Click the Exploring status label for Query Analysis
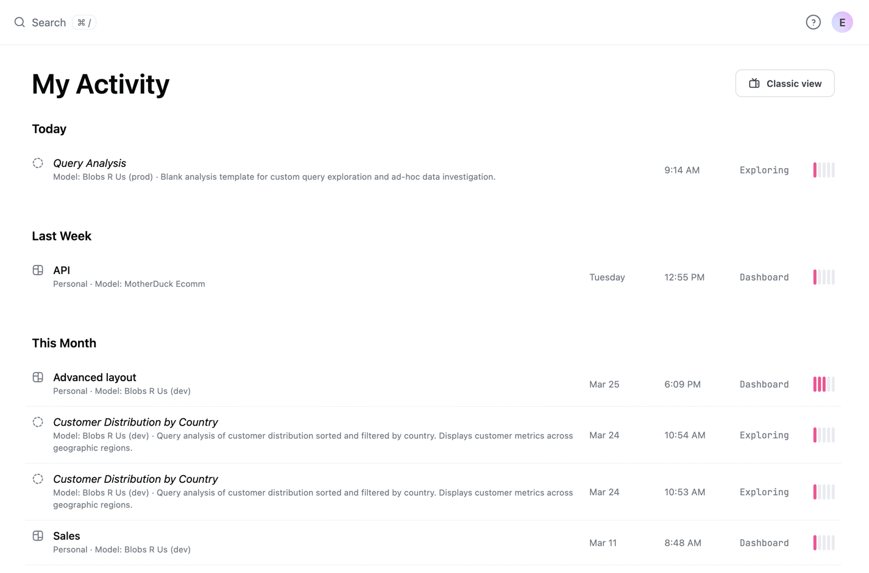Image resolution: width=869 pixels, height=573 pixels. point(764,170)
